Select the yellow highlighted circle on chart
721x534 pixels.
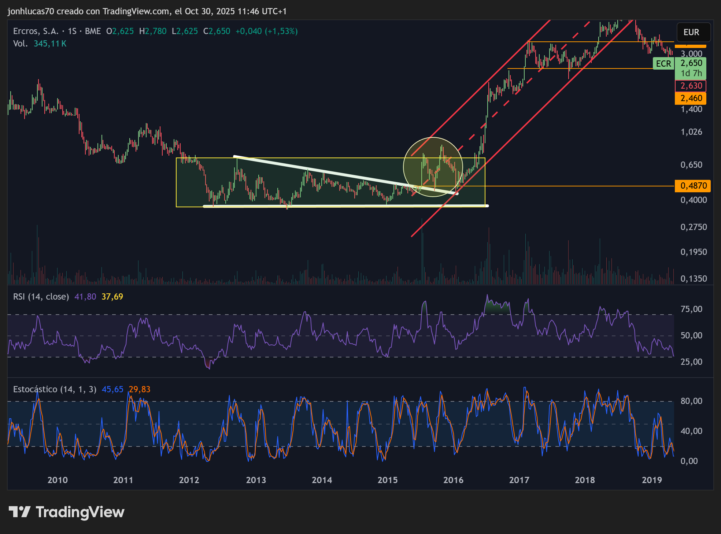click(433, 167)
